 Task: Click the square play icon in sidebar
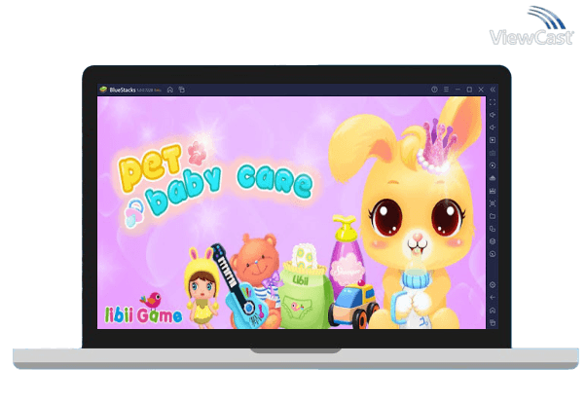(x=493, y=140)
